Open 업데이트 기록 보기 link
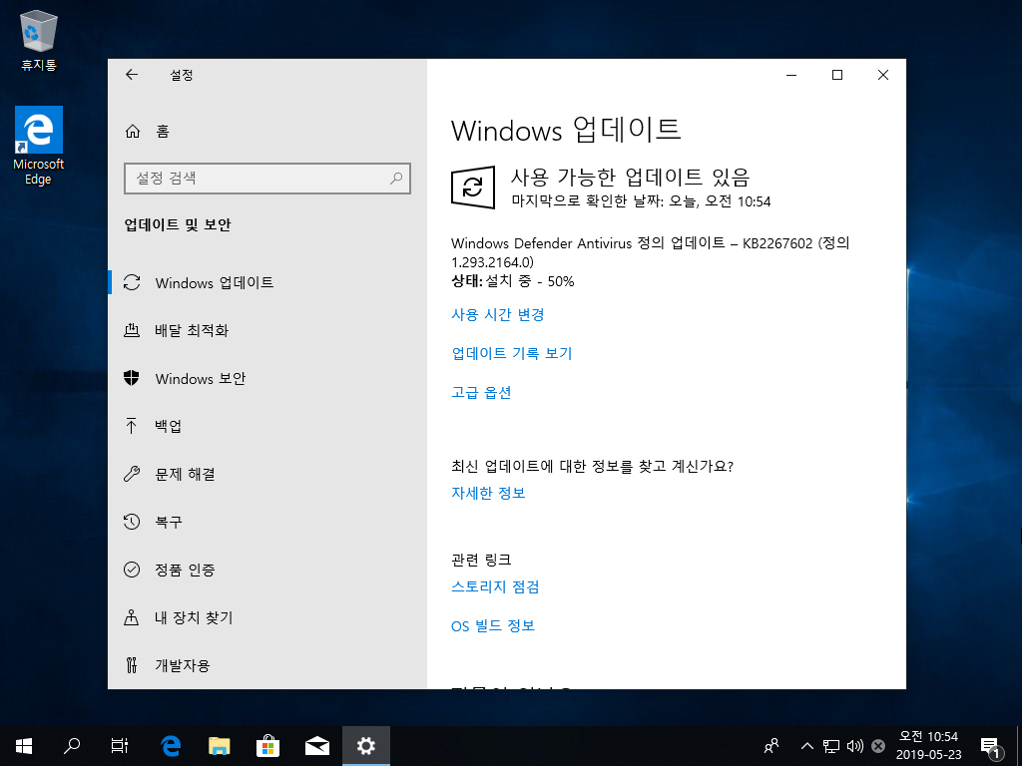This screenshot has width=1022, height=766. pyautogui.click(x=512, y=353)
